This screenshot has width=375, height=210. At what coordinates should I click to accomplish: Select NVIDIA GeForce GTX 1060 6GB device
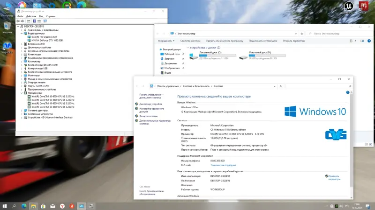point(46,40)
